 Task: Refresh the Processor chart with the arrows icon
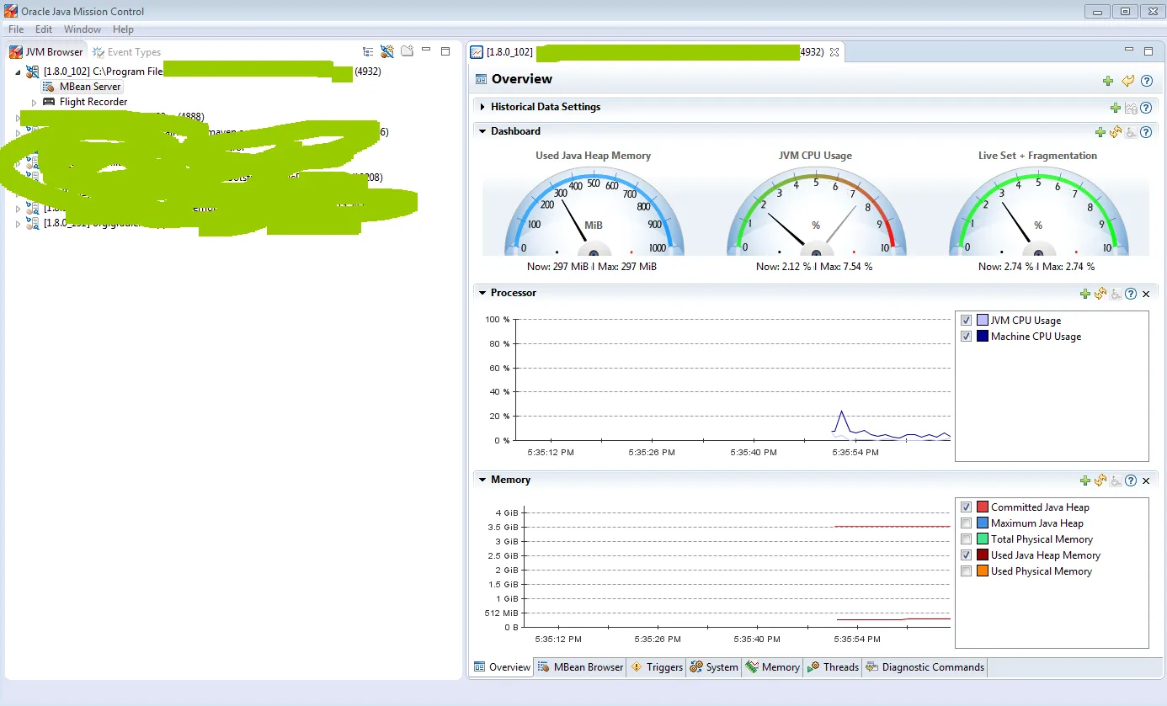[1100, 294]
